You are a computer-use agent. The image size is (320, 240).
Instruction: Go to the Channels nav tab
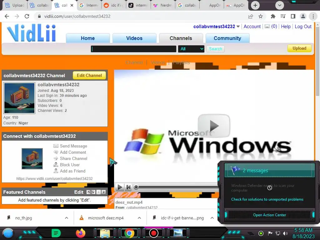(x=181, y=38)
